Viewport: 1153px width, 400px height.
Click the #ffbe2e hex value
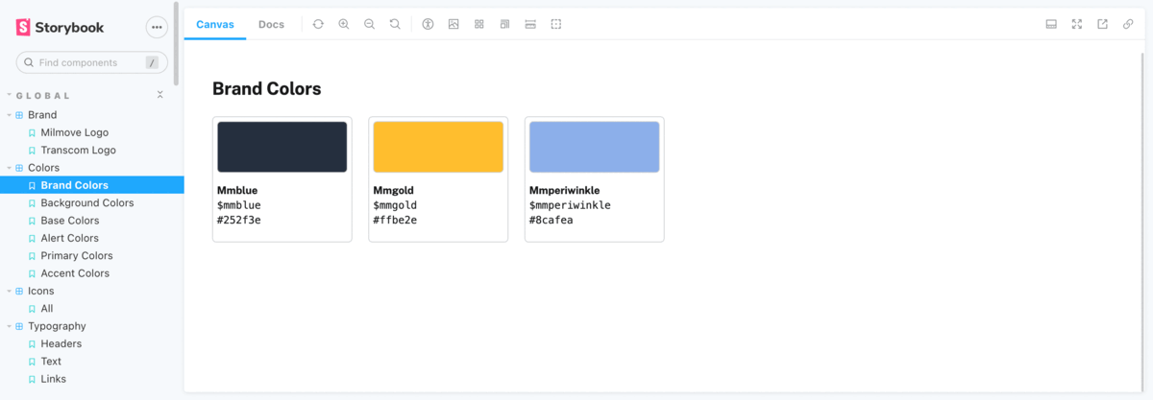[x=395, y=221]
